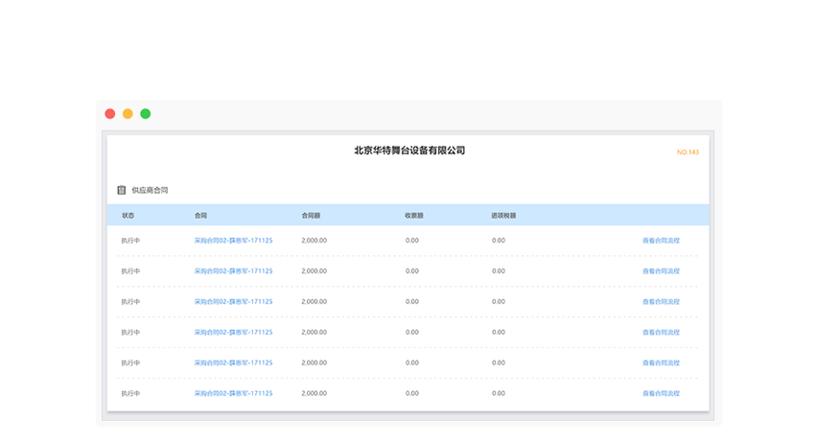
Task: Click the 状态 column header
Action: [x=128, y=216]
